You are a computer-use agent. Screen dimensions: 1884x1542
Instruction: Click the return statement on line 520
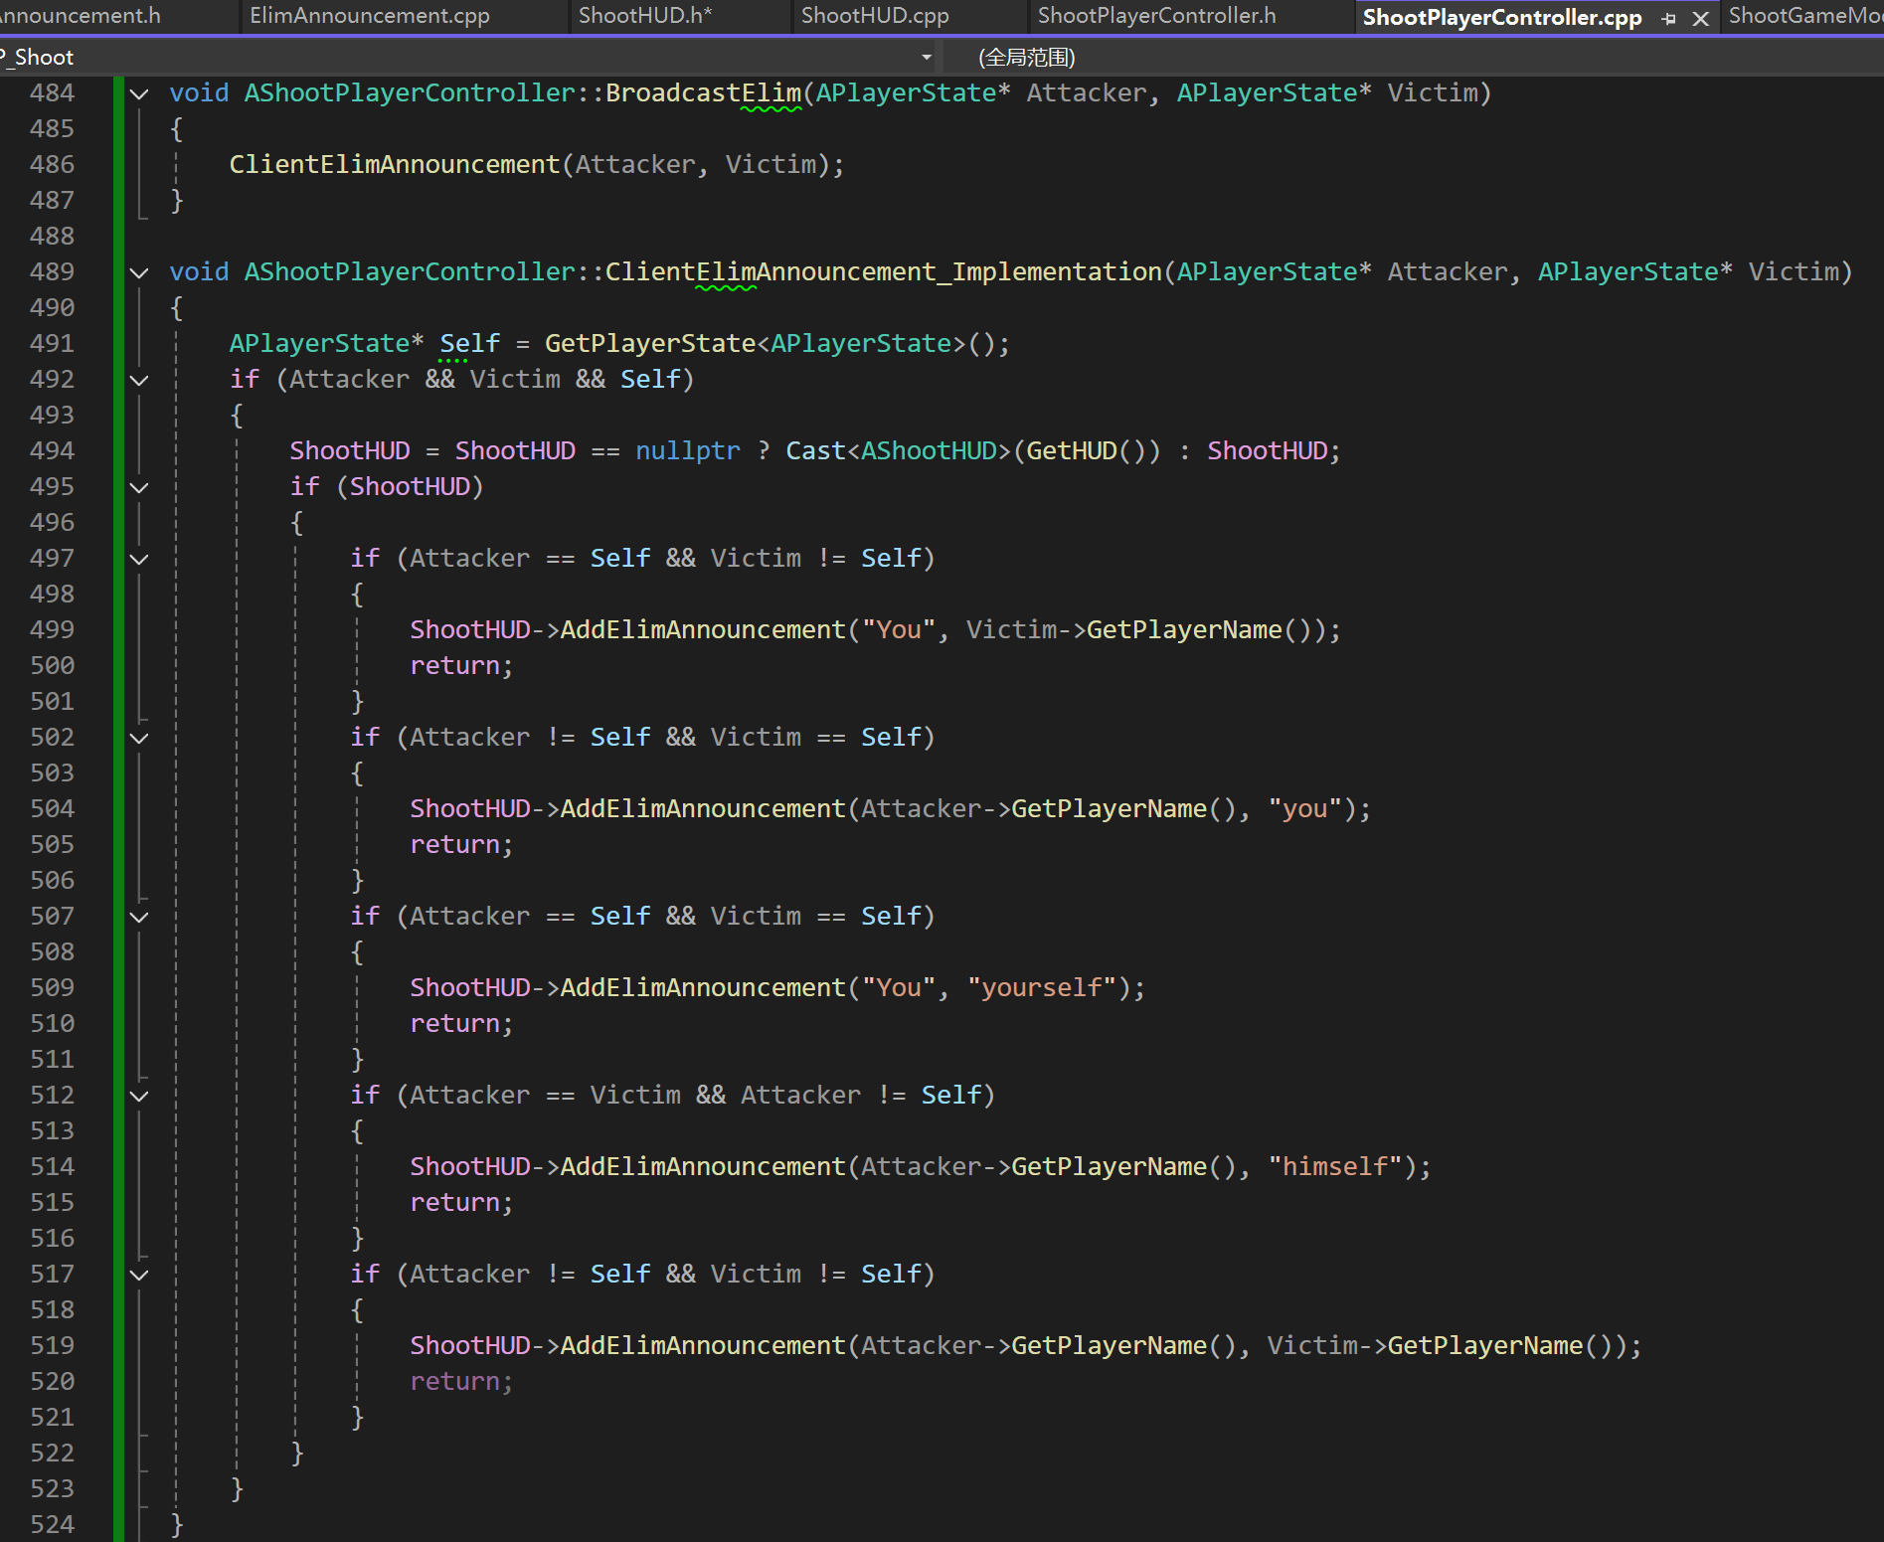click(461, 1381)
